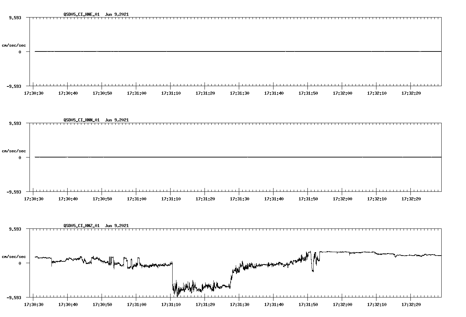Click the QSD05_CI_HNE_01 plot title
The width and height of the screenshot is (466, 317).
coord(96,14)
